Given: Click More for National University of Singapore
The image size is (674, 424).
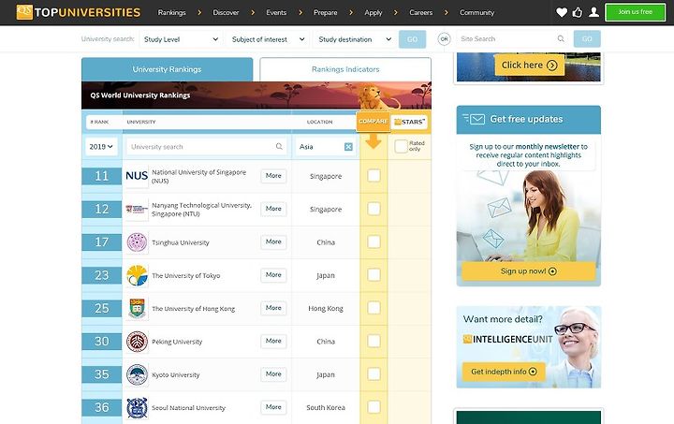Looking at the screenshot, I should (273, 176).
